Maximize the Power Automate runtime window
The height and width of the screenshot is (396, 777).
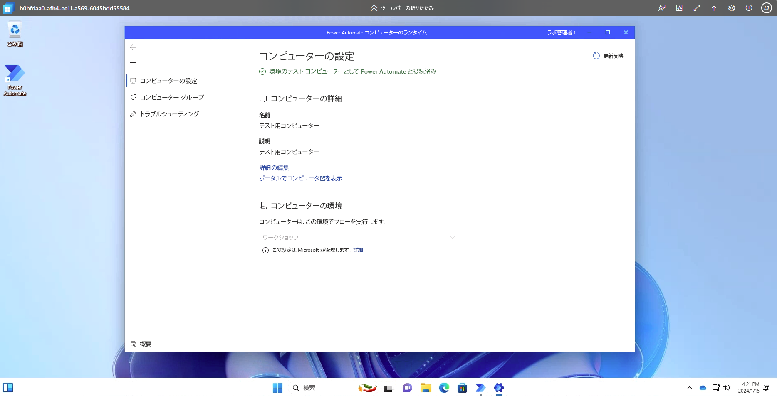point(608,32)
